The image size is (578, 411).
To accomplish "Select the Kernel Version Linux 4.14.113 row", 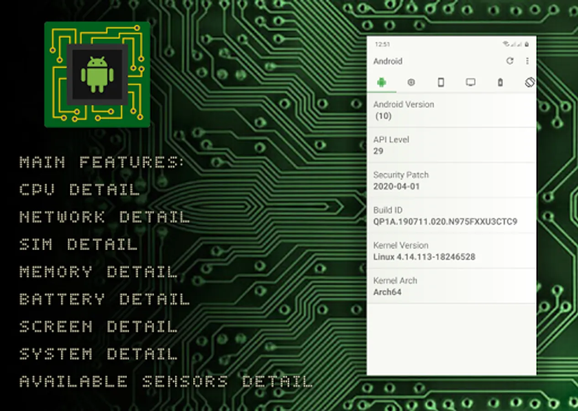I will click(452, 251).
